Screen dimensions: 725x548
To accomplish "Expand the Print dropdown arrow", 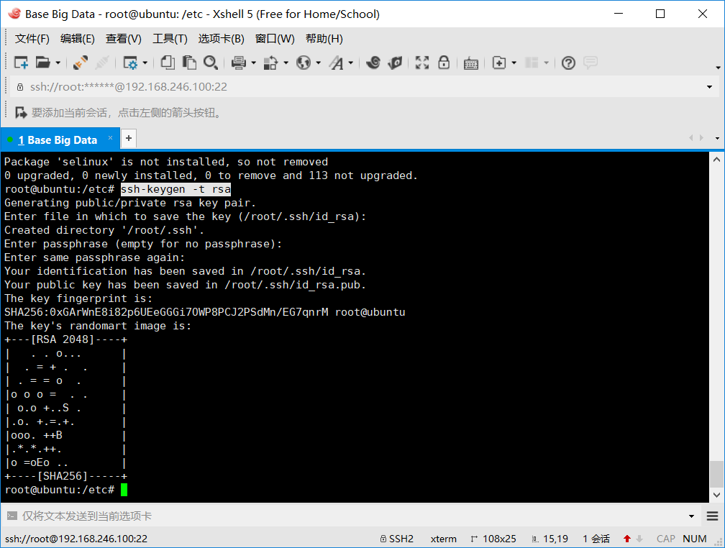I will [x=253, y=63].
